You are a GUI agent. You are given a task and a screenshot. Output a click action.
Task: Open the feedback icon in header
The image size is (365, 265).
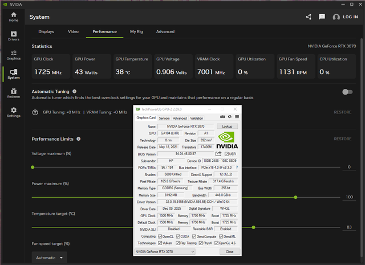pyautogui.click(x=322, y=17)
